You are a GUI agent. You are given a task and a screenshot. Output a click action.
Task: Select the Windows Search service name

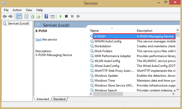[x=106, y=90]
